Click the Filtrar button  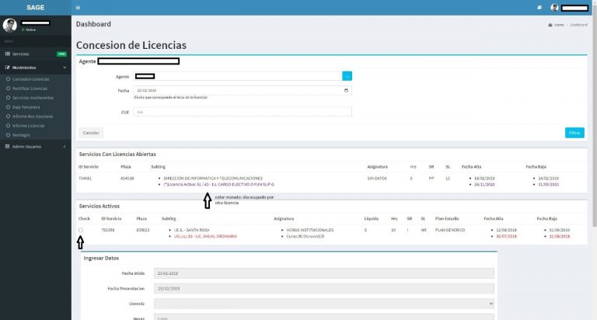[574, 133]
